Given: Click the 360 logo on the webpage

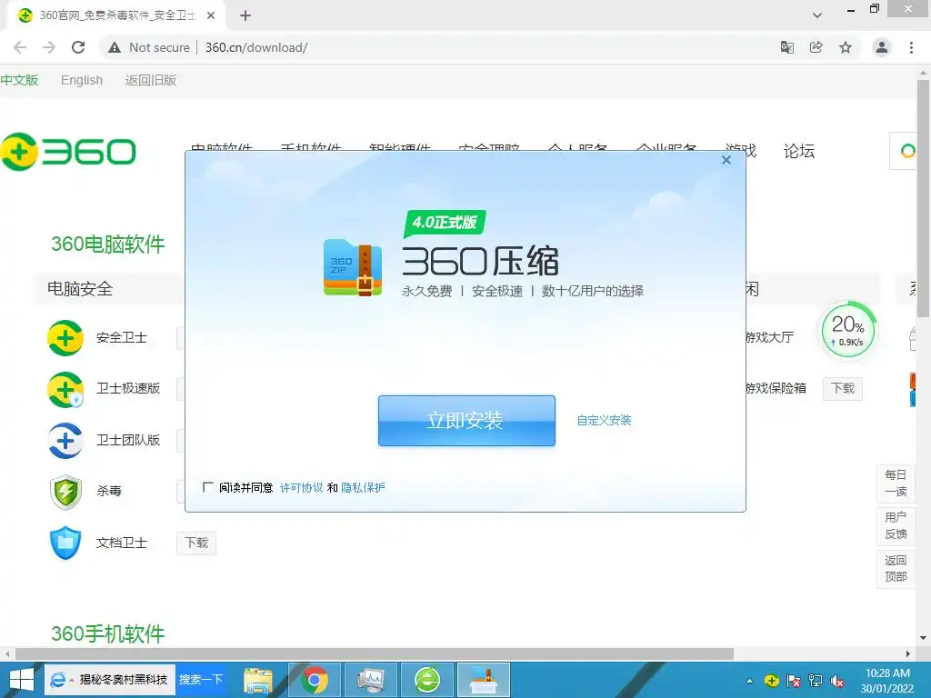Looking at the screenshot, I should 68,152.
